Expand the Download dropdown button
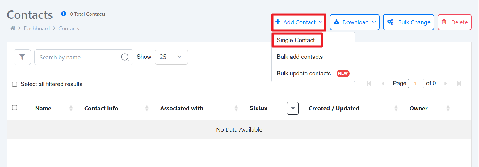The width and height of the screenshot is (479, 167). (x=355, y=22)
